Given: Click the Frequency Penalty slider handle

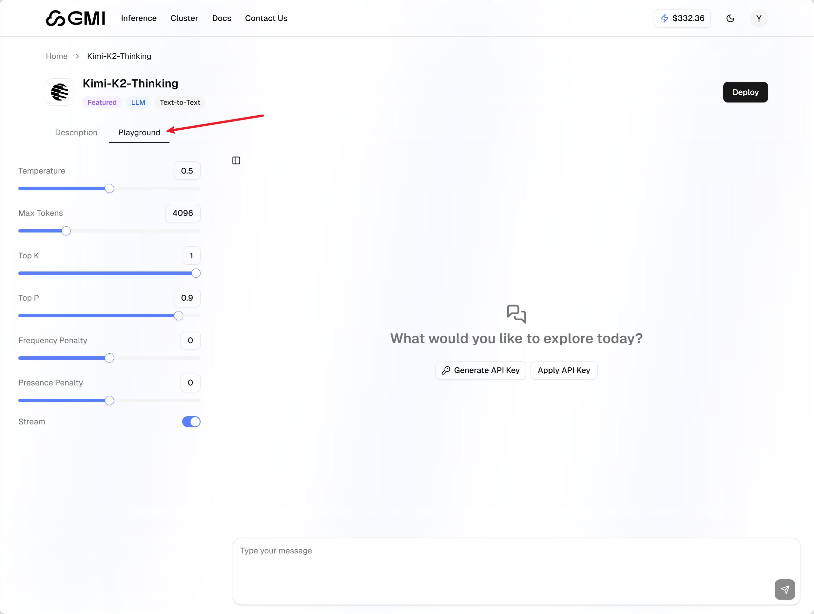Looking at the screenshot, I should coord(109,358).
